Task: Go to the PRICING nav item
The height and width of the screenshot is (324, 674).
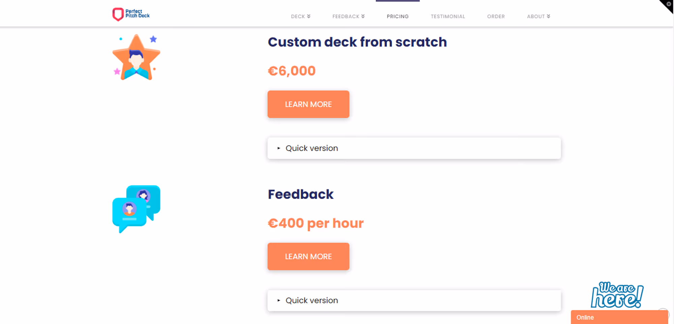Action: click(398, 16)
